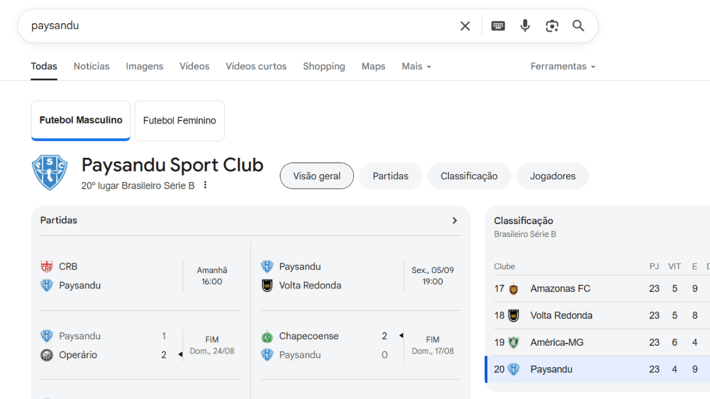Open search by image camera icon
The width and height of the screenshot is (710, 399).
click(x=552, y=26)
